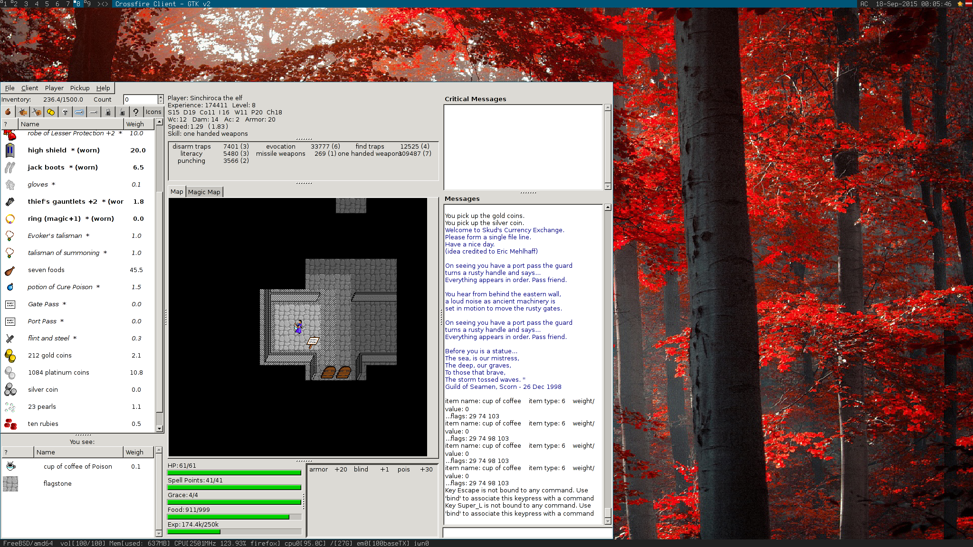The width and height of the screenshot is (973, 547).
Task: Click the inventory scrollbar down arrow
Action: pyautogui.click(x=159, y=429)
